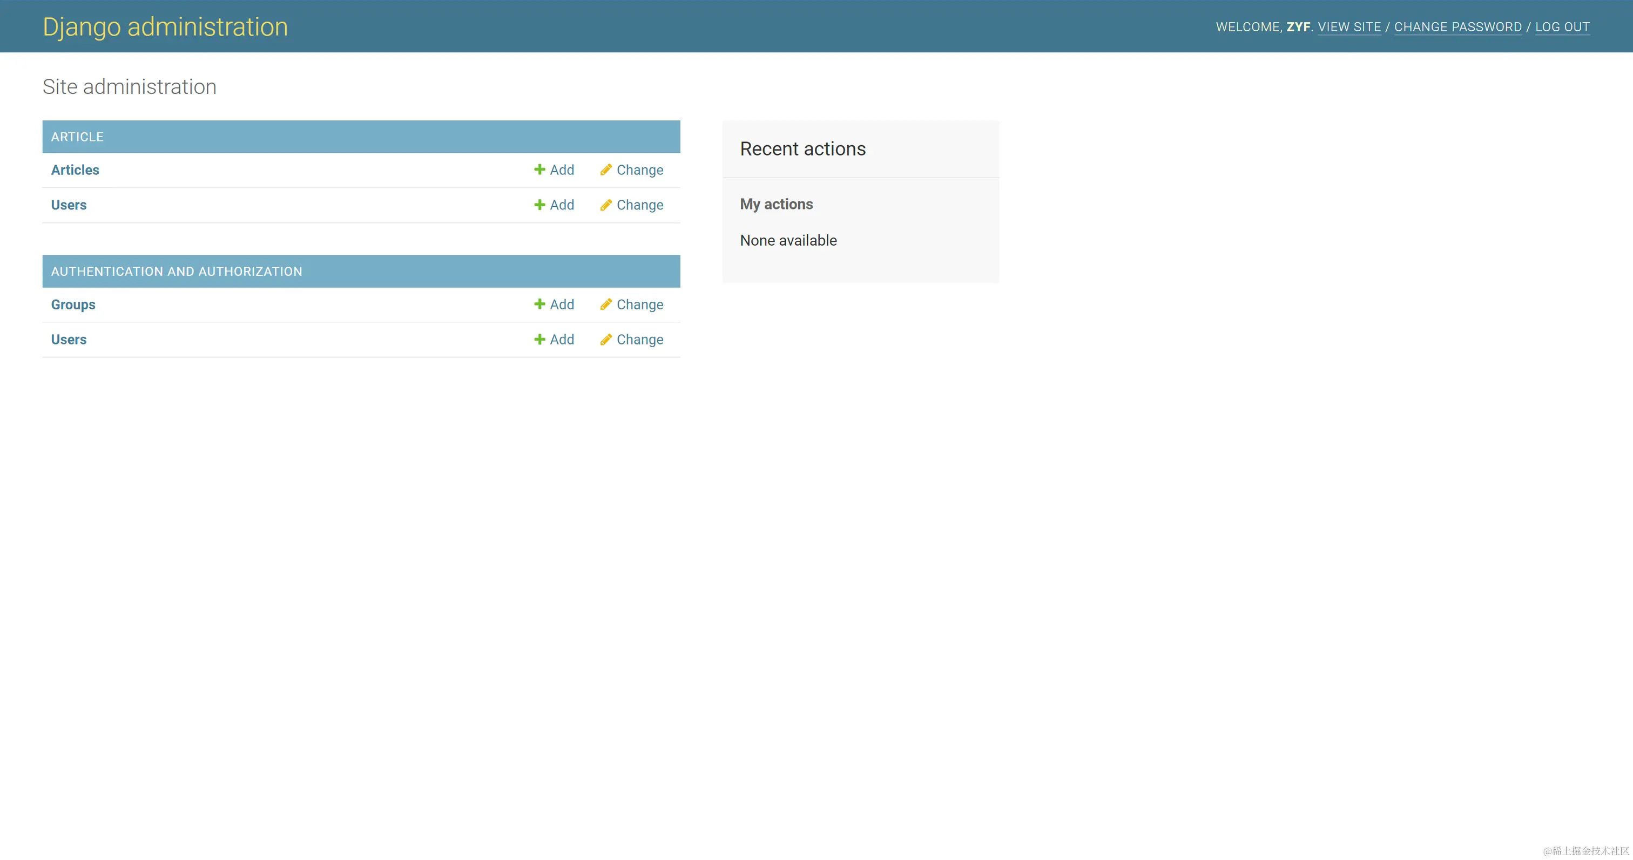Log out via the LOG OUT link
This screenshot has height=860, width=1633.
(1562, 26)
